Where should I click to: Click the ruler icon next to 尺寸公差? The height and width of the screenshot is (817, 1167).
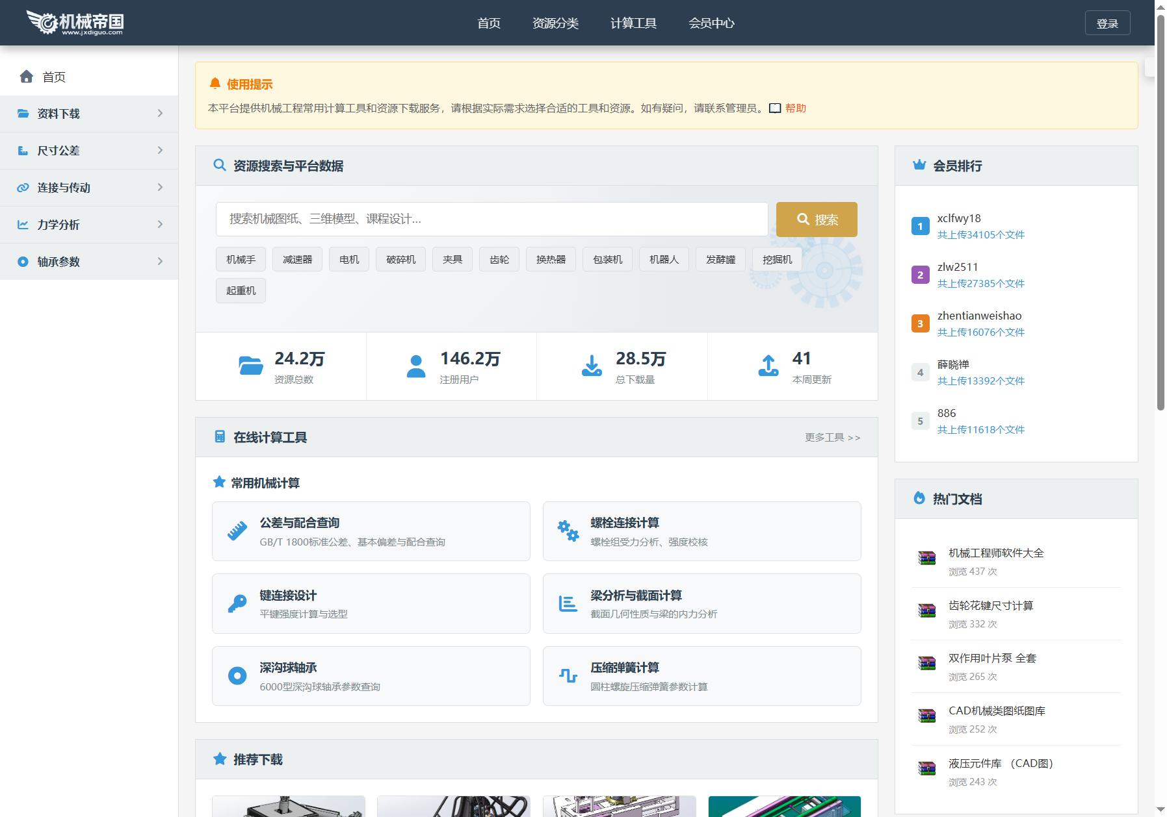[23, 151]
